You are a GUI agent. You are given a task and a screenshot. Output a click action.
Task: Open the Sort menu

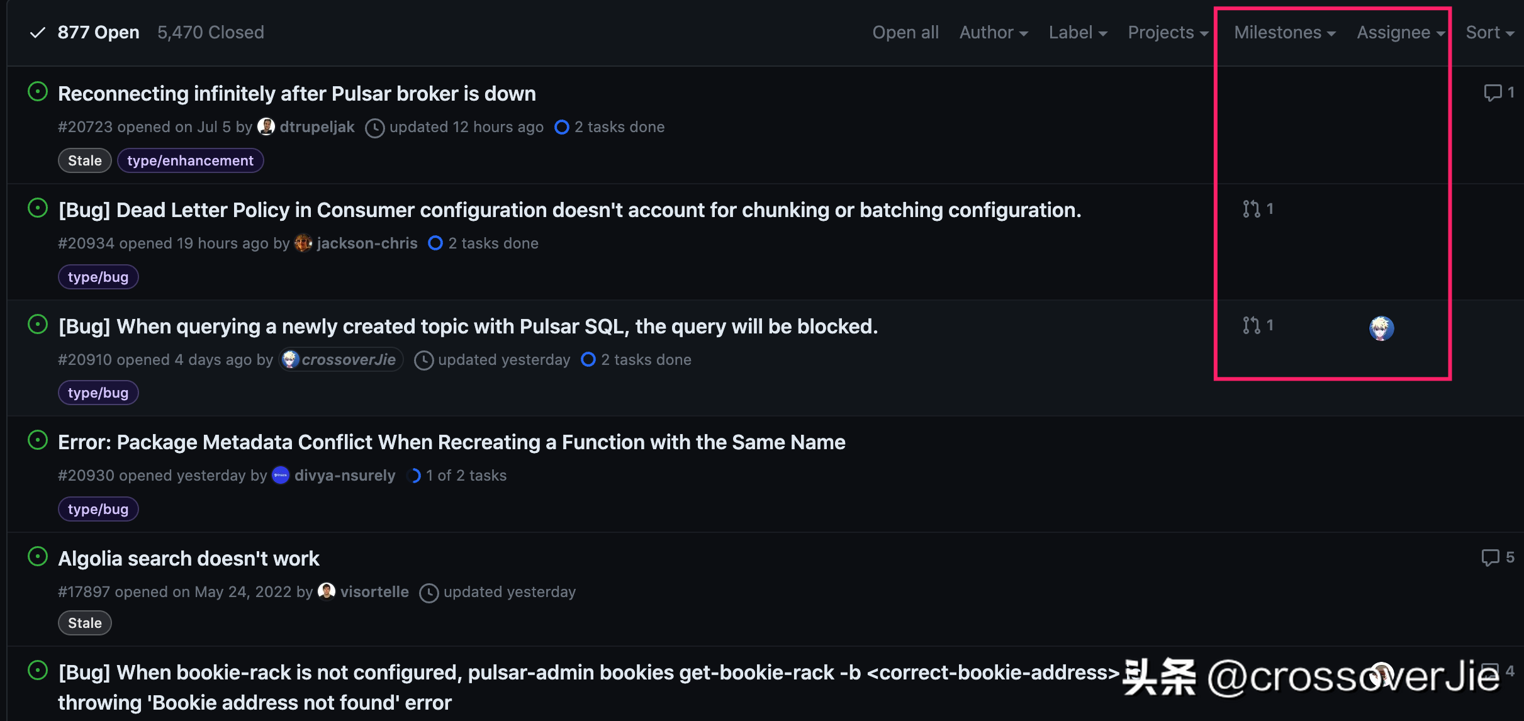pyautogui.click(x=1489, y=32)
